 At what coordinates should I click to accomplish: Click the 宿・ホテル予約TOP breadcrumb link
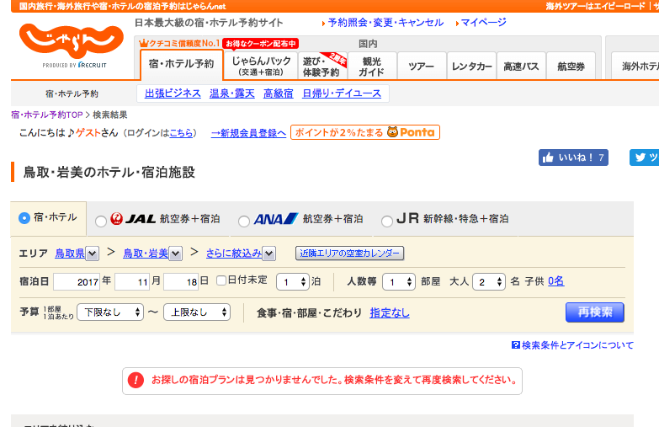coord(46,115)
